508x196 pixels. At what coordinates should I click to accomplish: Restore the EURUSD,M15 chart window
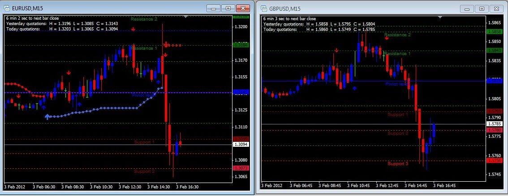[228, 9]
